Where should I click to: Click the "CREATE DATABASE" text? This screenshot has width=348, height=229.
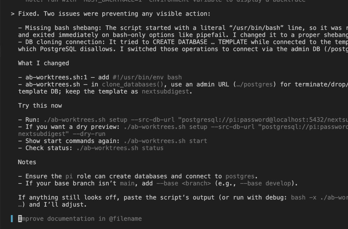coord(180,42)
